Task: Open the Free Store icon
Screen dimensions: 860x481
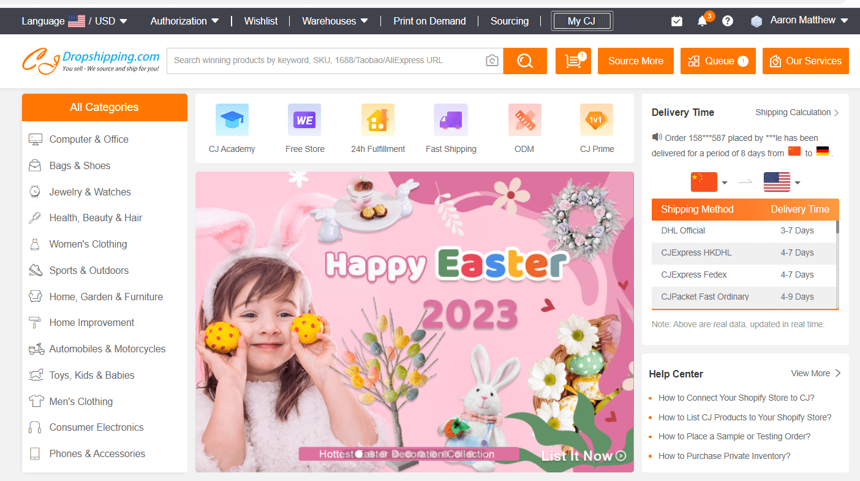Action: [x=304, y=120]
